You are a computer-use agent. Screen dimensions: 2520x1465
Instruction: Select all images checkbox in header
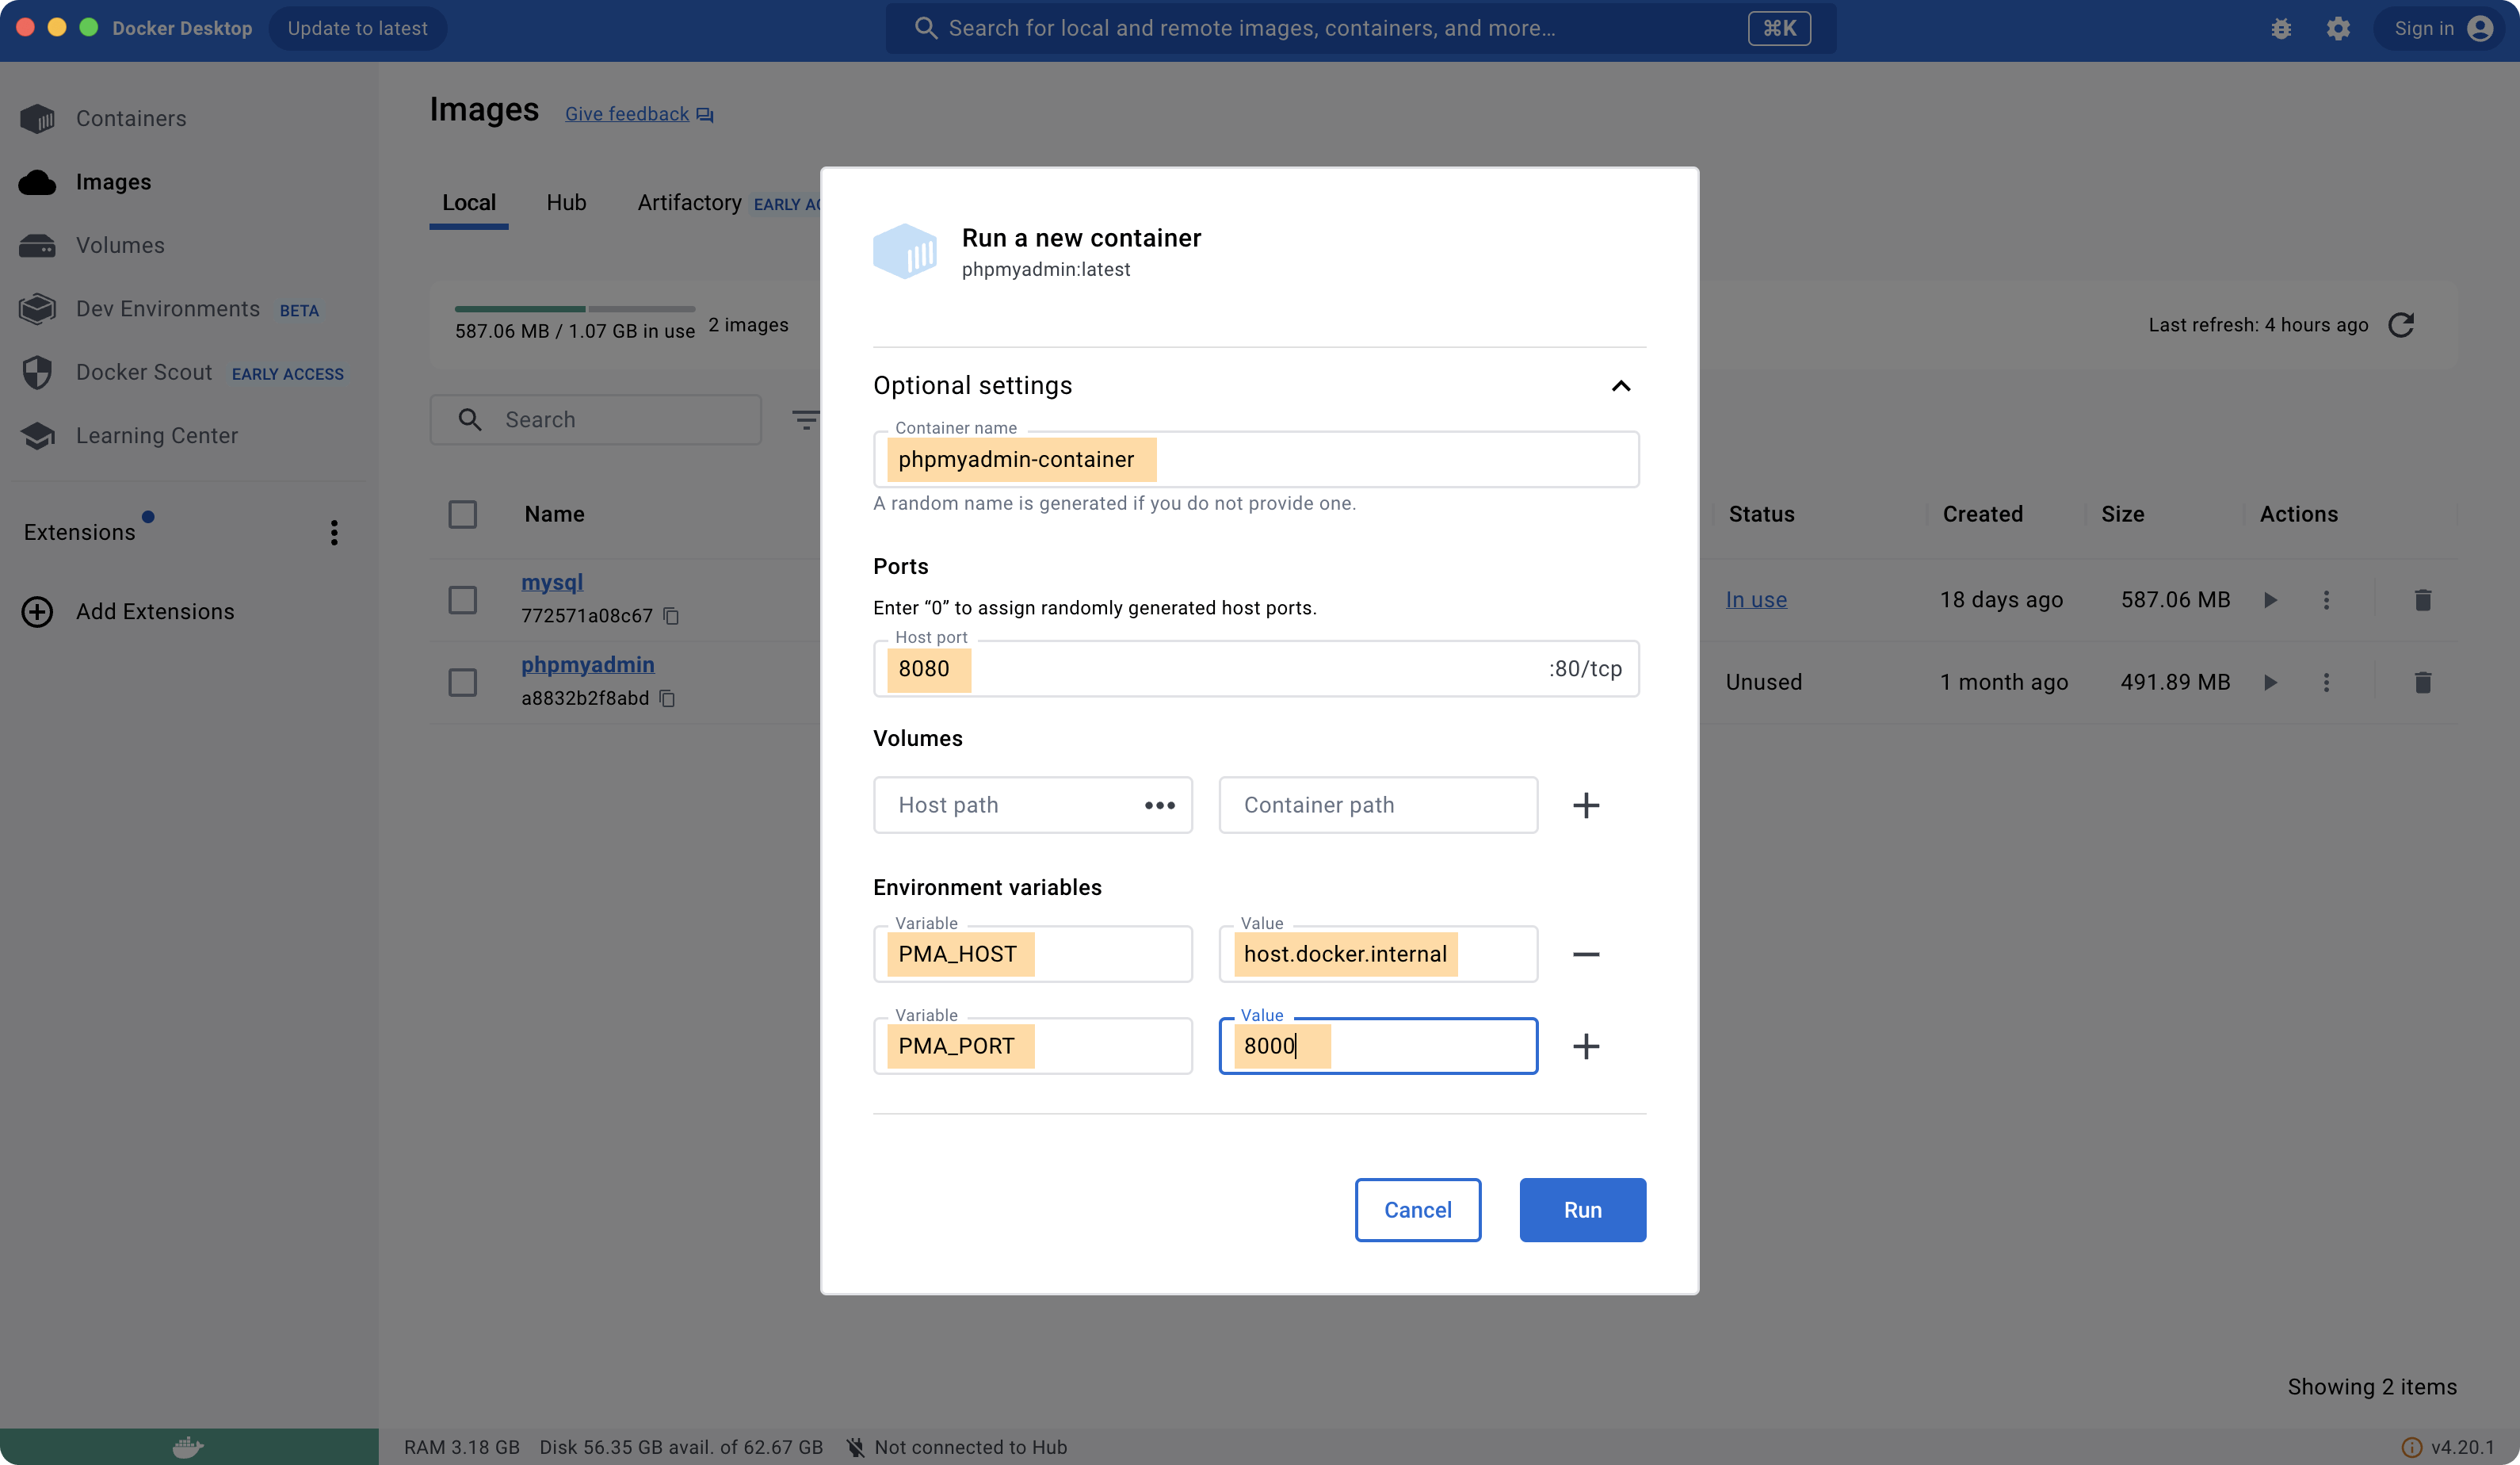click(462, 514)
